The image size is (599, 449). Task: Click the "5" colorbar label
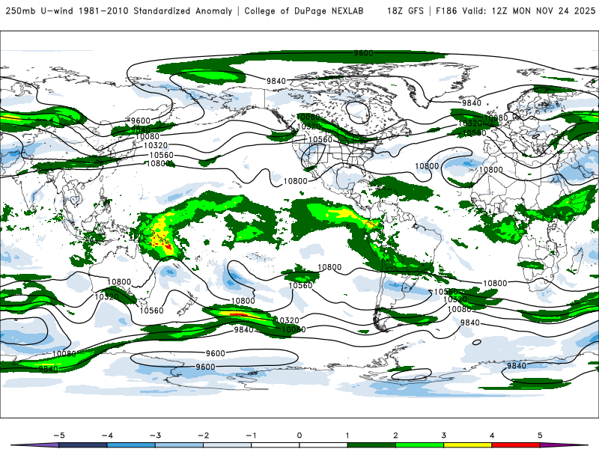540,436
